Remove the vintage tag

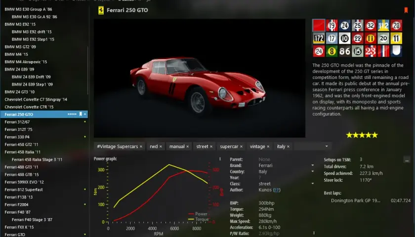[x=268, y=147]
